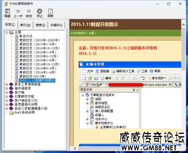The image size is (188, 153).
Task: Select 更新日志（2019年-2020年） entry
Action: click(40, 40)
